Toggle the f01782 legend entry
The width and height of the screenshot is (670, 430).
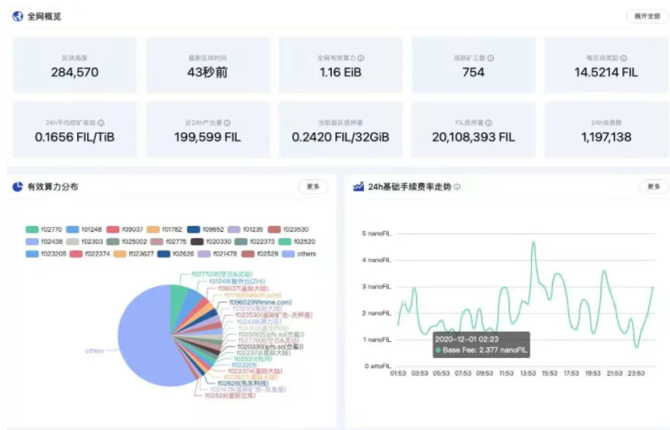(x=164, y=229)
